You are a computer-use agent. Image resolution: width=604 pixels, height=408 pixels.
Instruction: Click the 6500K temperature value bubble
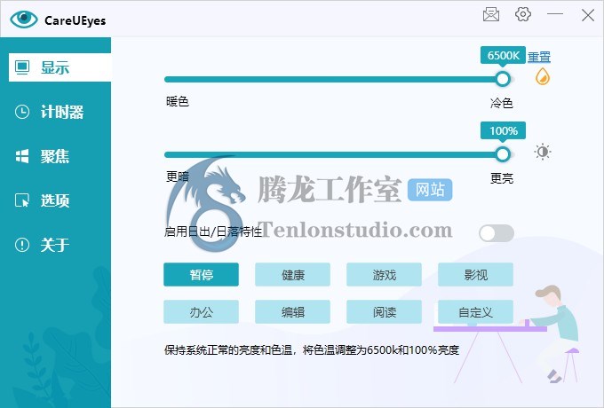[503, 55]
